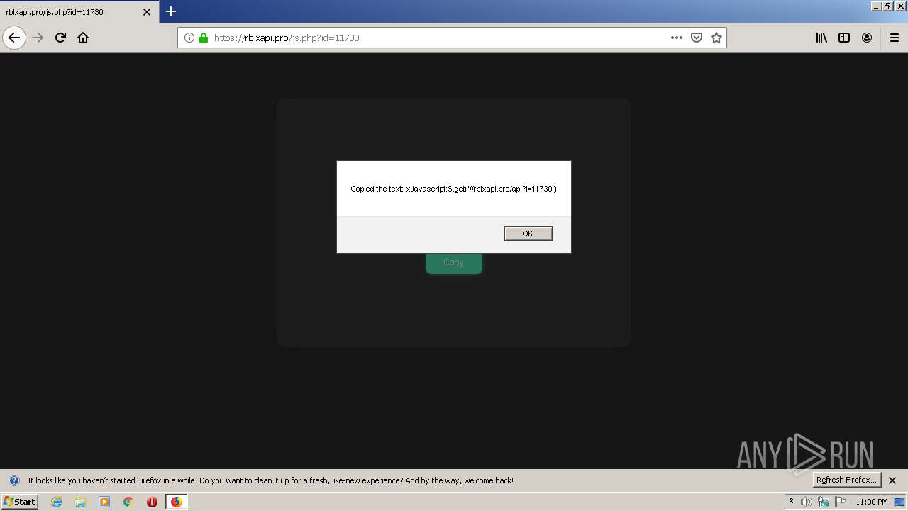Show hidden system tray icons

[791, 502]
